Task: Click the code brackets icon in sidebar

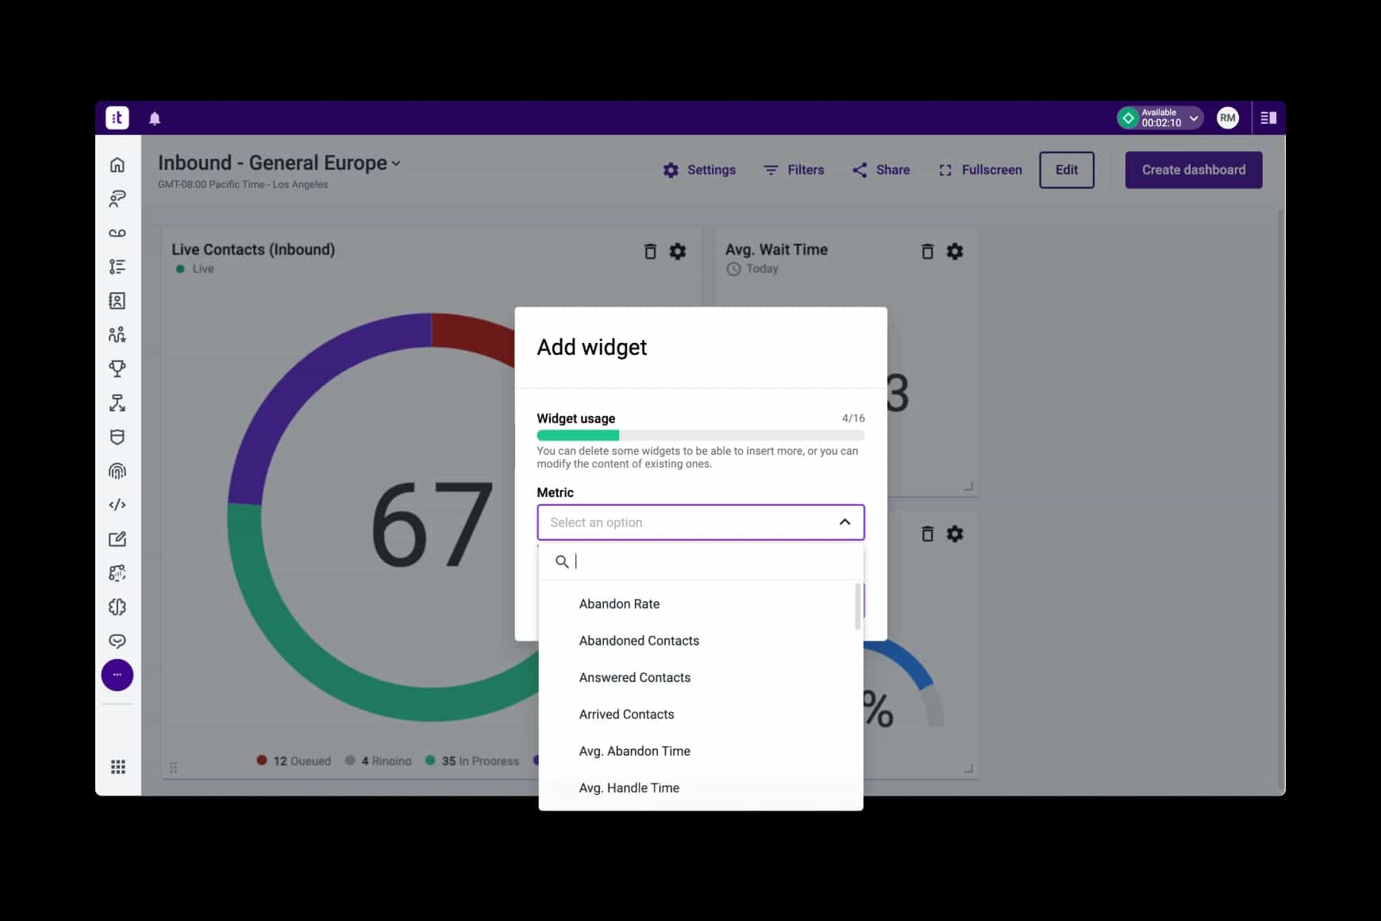Action: [x=117, y=505]
